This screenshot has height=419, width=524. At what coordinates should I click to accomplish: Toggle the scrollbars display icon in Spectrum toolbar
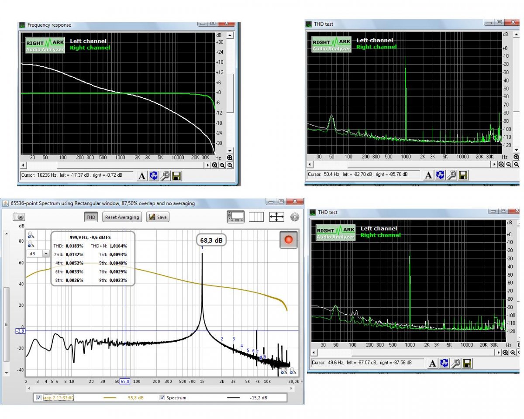pyautogui.click(x=236, y=216)
